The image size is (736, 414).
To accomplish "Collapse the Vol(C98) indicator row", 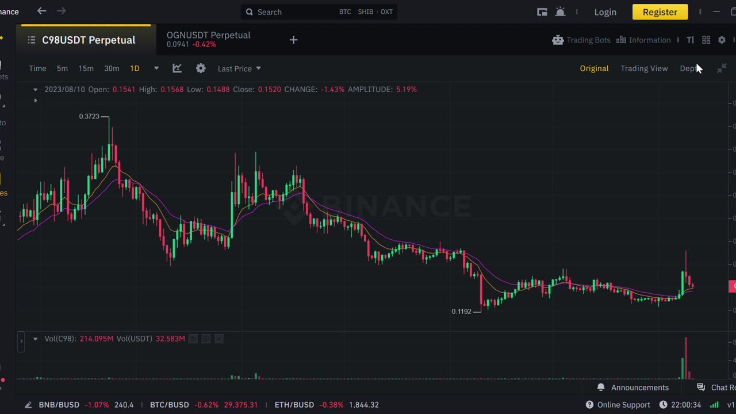I will 35,339.
